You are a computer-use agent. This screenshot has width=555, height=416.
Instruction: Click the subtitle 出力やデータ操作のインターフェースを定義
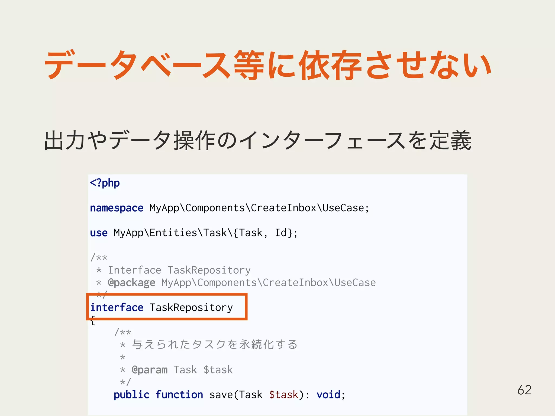257,140
